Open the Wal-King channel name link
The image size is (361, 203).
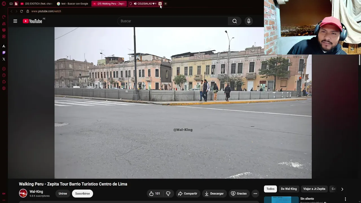tap(36, 192)
